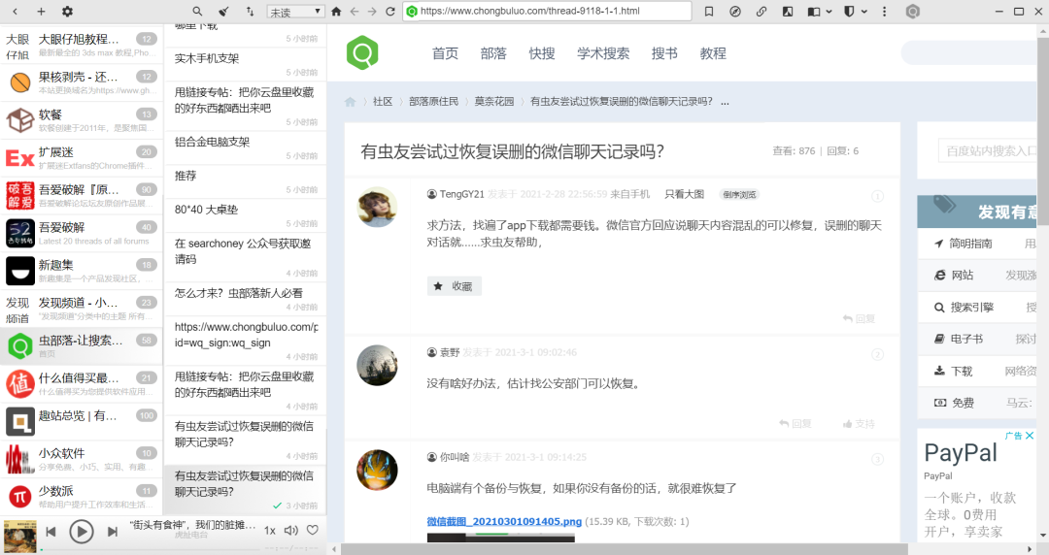
Task: Click the 百度站内搜索入口 search field
Action: click(x=987, y=151)
